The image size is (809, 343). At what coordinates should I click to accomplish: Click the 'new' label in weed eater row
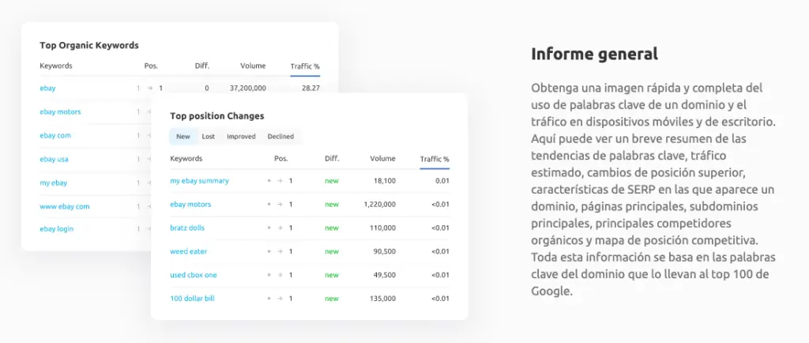tap(332, 251)
